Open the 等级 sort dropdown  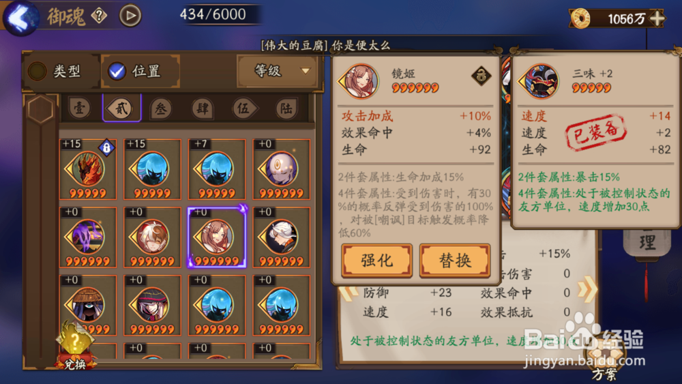(278, 70)
